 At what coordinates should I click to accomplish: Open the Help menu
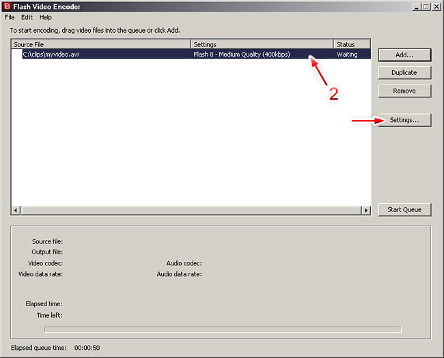[45, 17]
